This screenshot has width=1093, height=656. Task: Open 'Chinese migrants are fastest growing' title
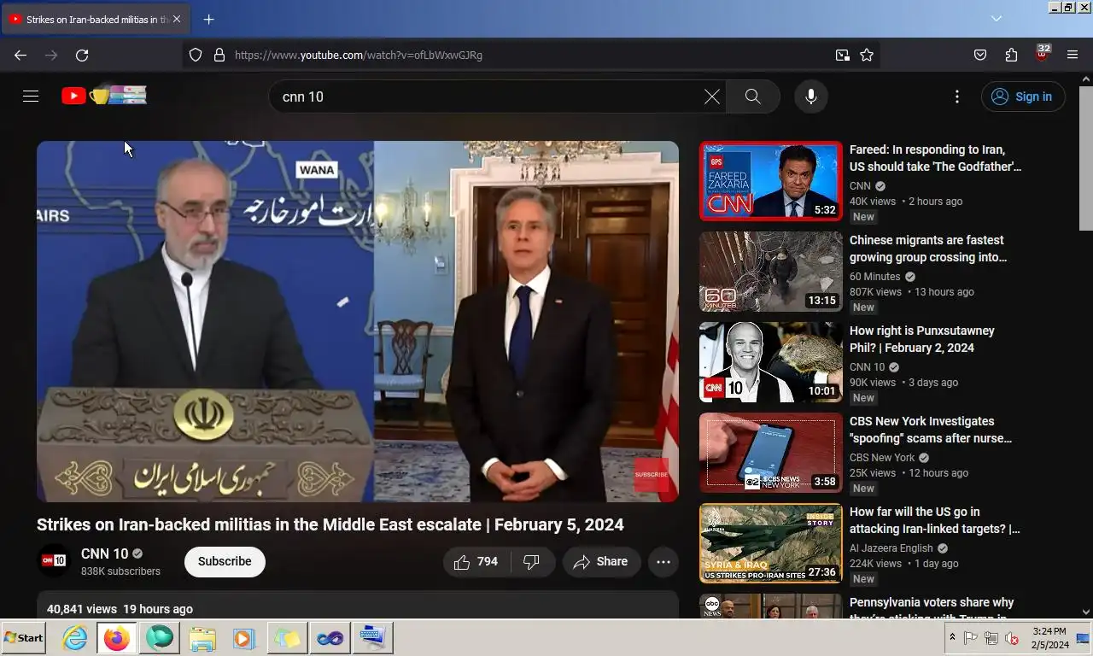928,249
